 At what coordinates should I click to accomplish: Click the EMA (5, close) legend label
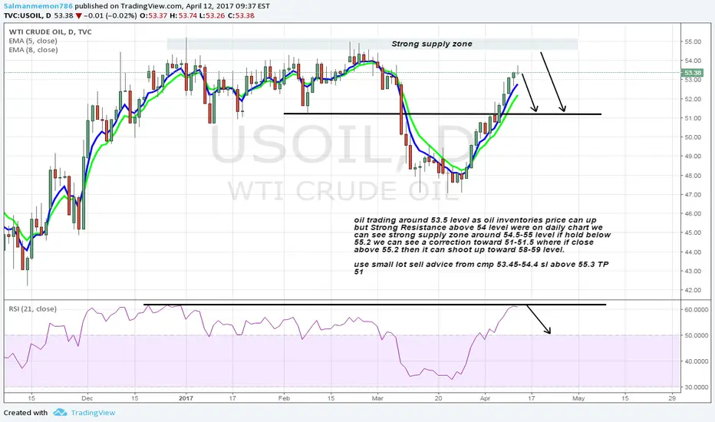[33, 41]
